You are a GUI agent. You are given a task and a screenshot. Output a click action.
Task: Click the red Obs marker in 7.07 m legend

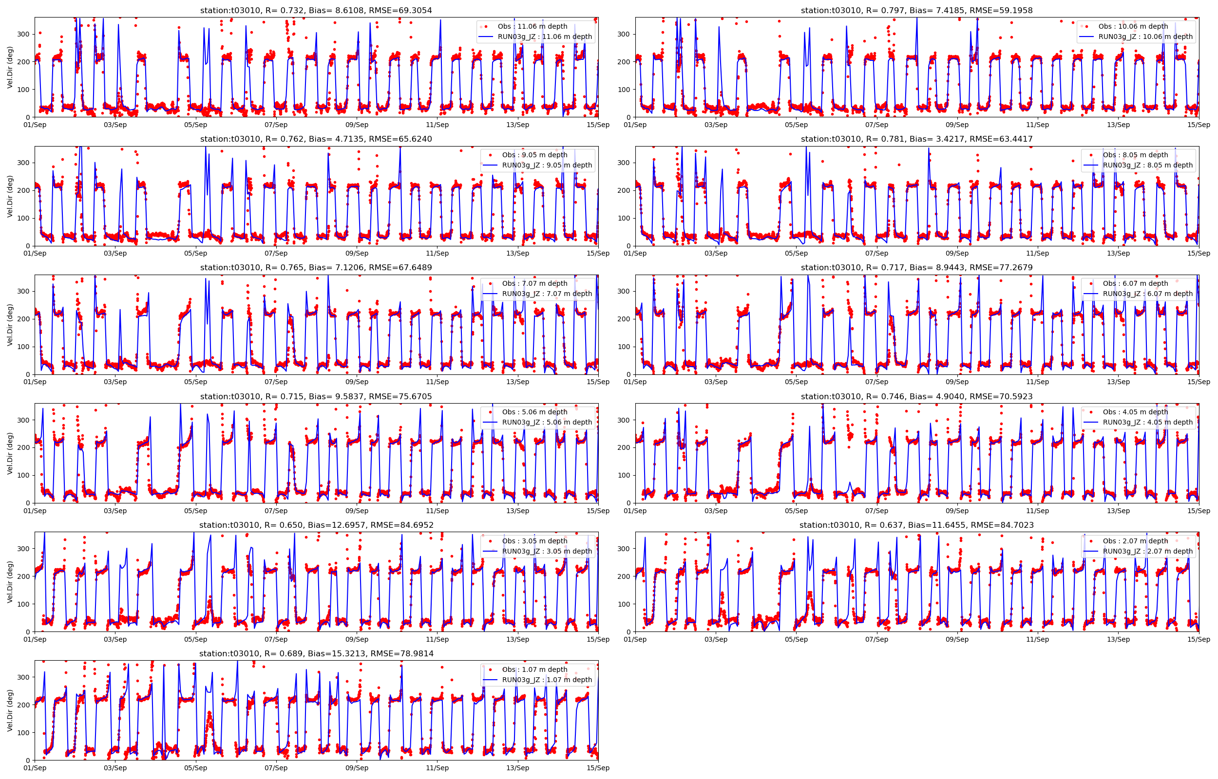[490, 283]
